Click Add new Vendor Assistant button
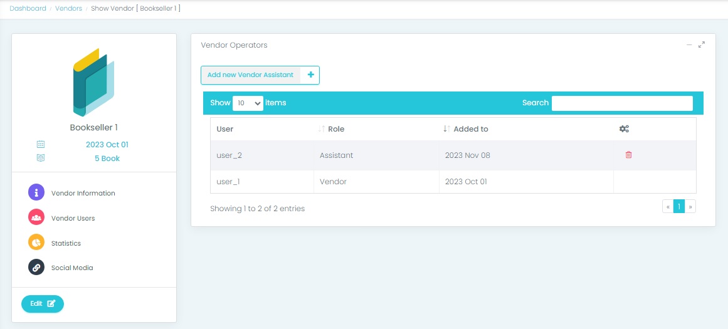The image size is (728, 329). [250, 75]
